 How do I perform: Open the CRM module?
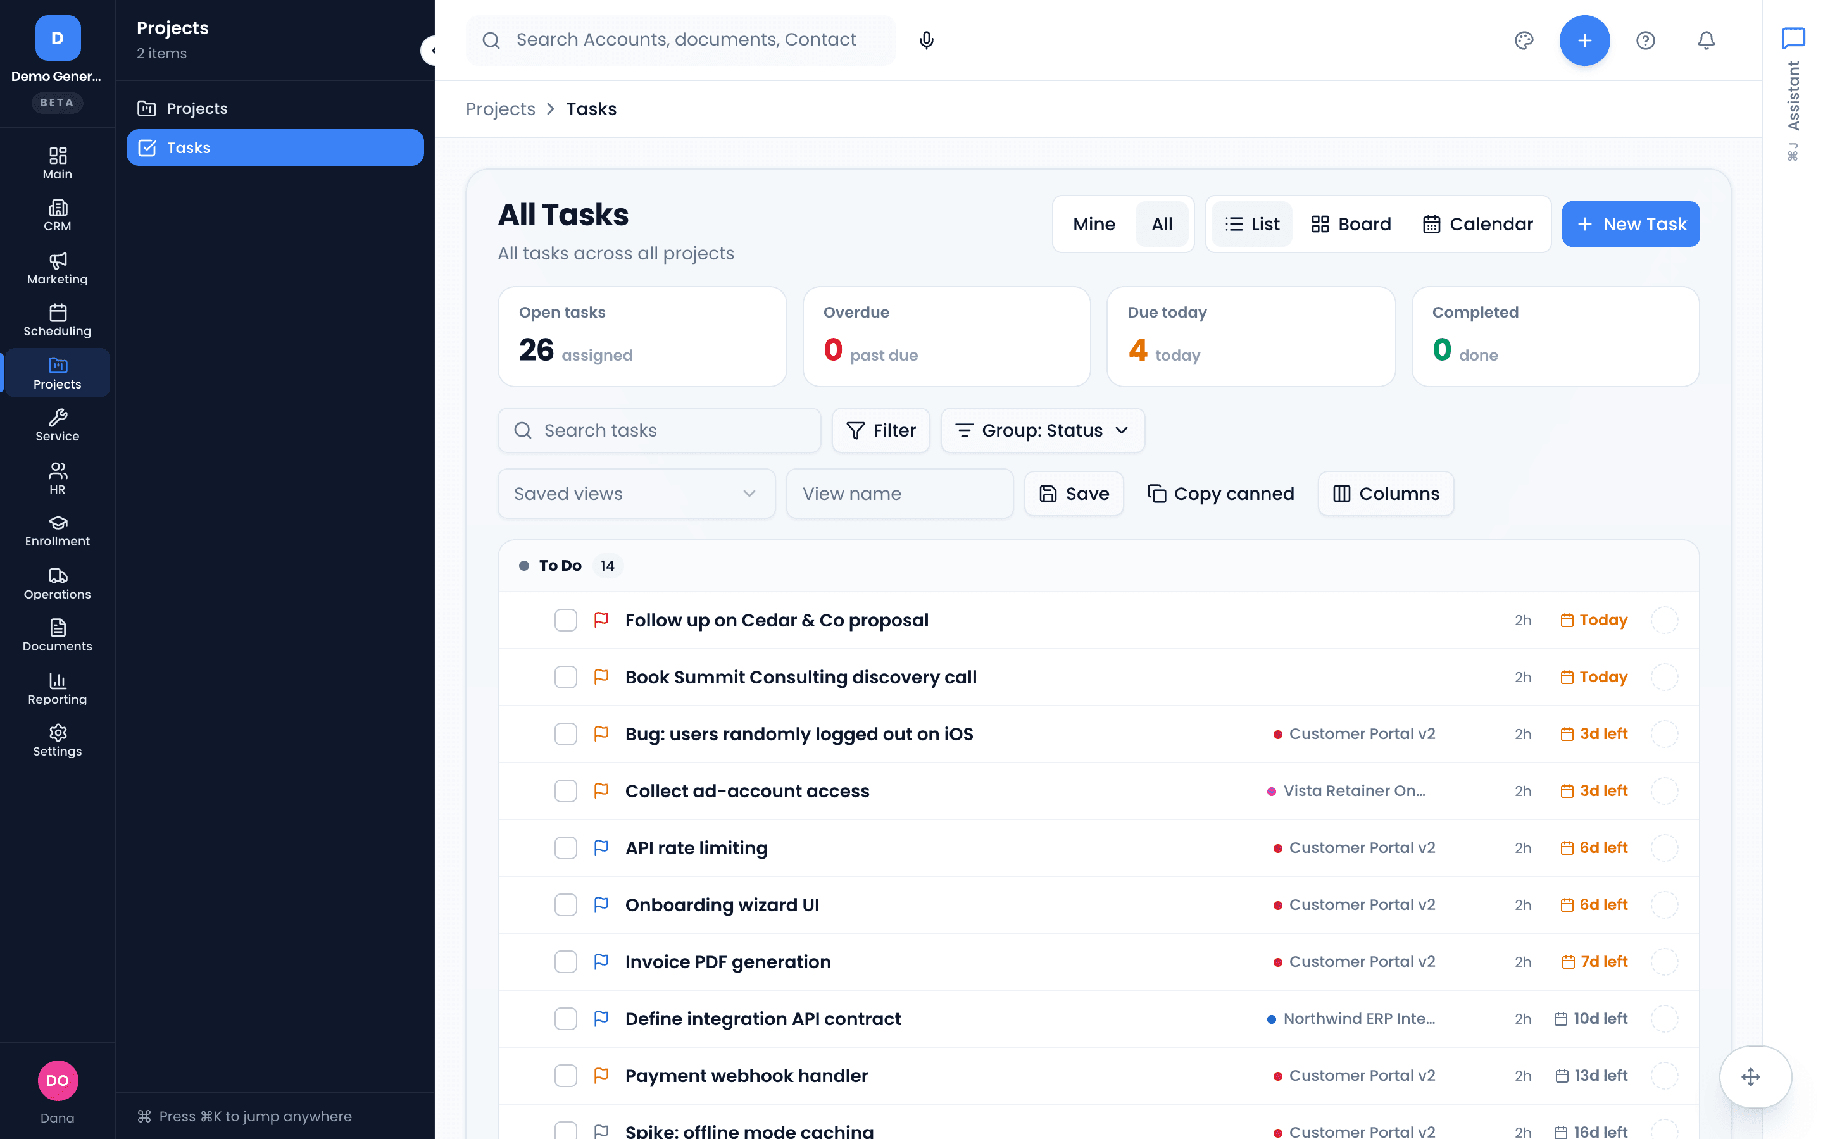(x=57, y=215)
